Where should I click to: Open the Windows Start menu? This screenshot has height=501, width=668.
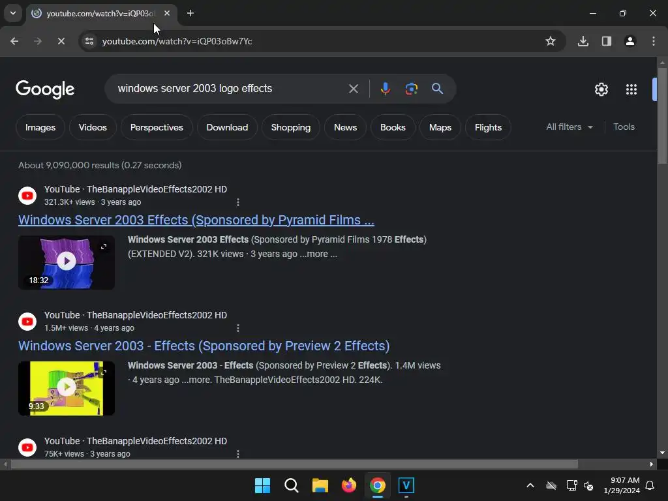click(262, 485)
